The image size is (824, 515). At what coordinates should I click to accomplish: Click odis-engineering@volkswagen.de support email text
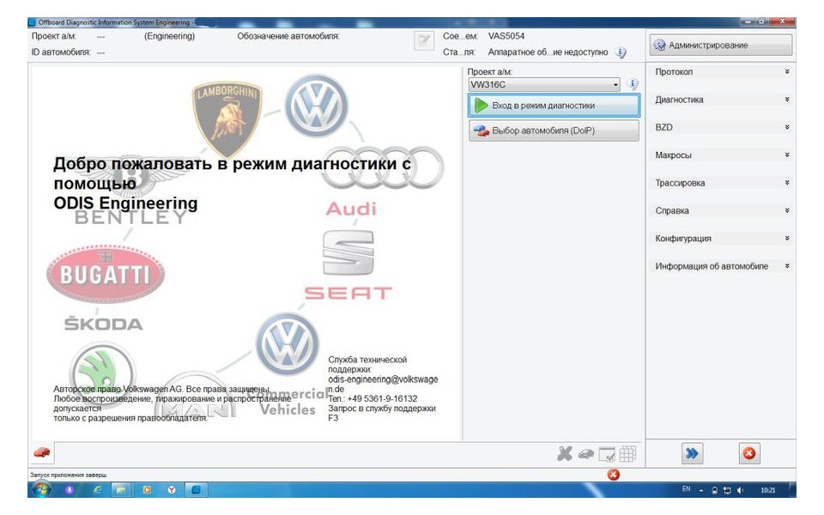[383, 385]
